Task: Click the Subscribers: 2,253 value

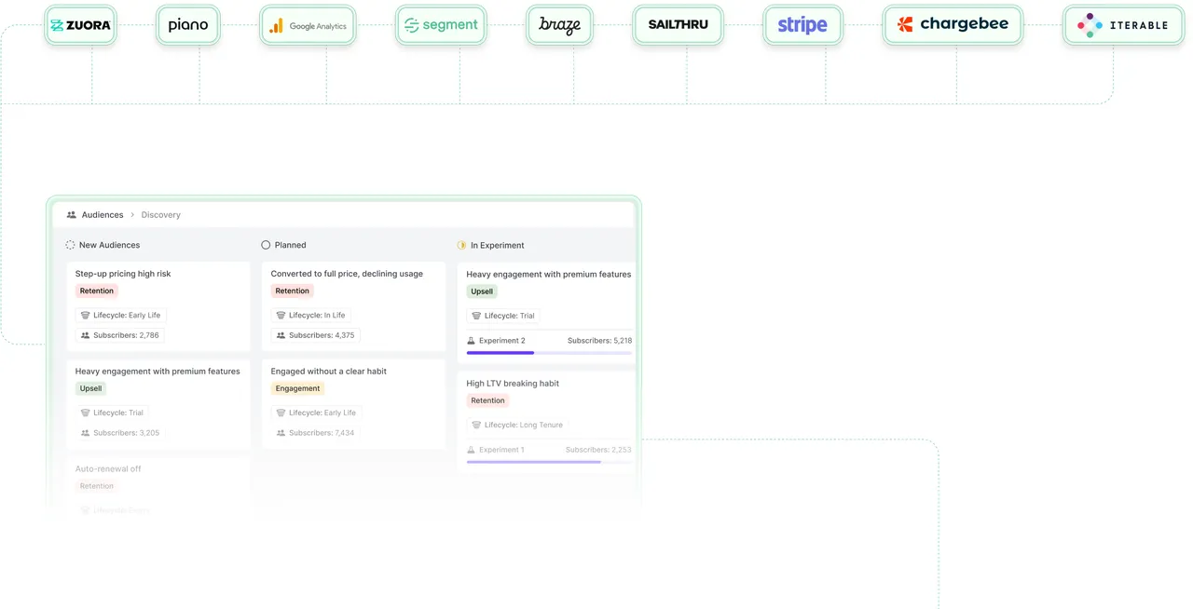Action: [x=598, y=450]
